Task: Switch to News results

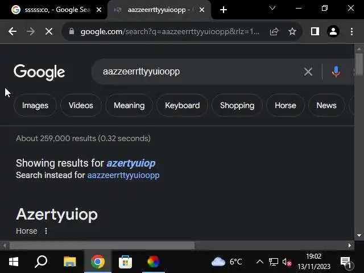Action: (326, 105)
